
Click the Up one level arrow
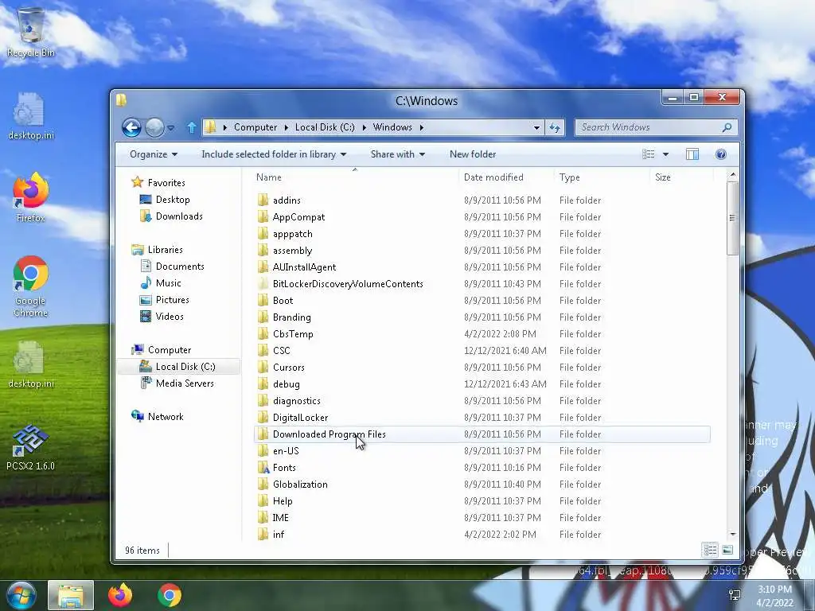pos(191,127)
